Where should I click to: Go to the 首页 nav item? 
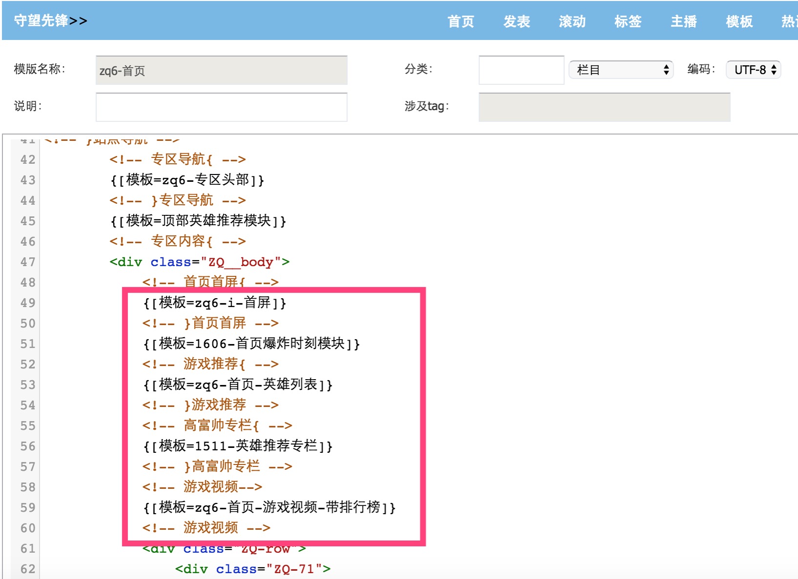pos(461,21)
